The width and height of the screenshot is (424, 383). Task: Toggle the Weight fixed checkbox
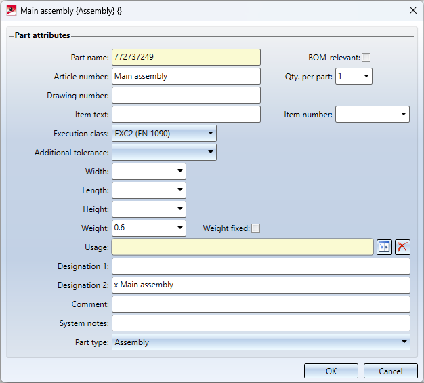256,228
